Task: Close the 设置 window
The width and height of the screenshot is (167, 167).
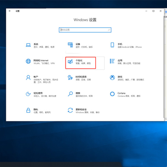Action: click(x=161, y=11)
